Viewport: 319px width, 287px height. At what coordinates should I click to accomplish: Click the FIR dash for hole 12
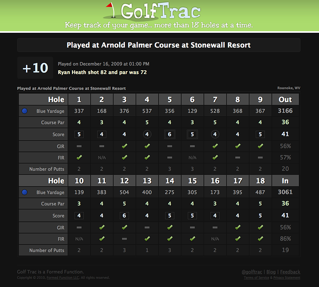124,239
